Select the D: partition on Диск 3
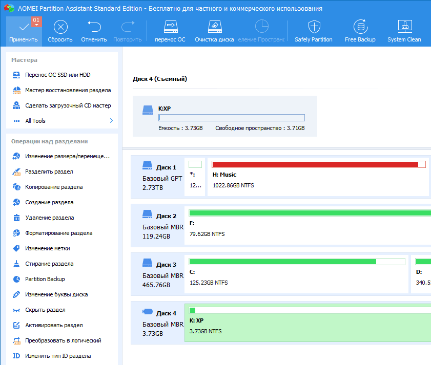Image resolution: width=431 pixels, height=365 pixels. pyautogui.click(x=421, y=274)
